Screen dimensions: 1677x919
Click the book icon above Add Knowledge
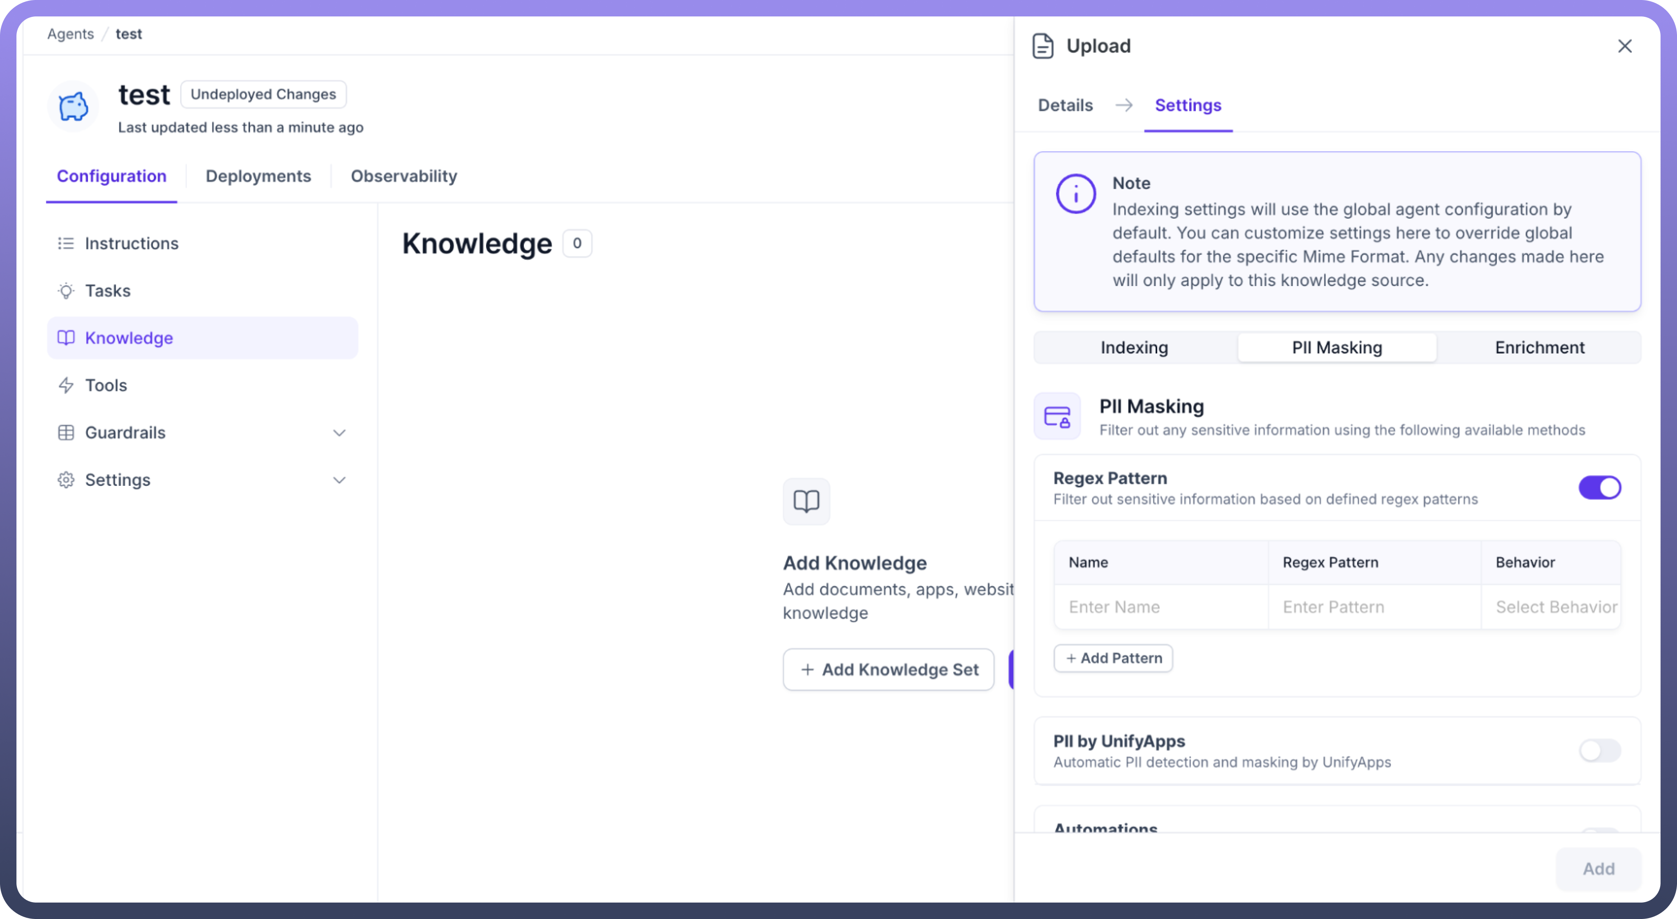(x=806, y=501)
